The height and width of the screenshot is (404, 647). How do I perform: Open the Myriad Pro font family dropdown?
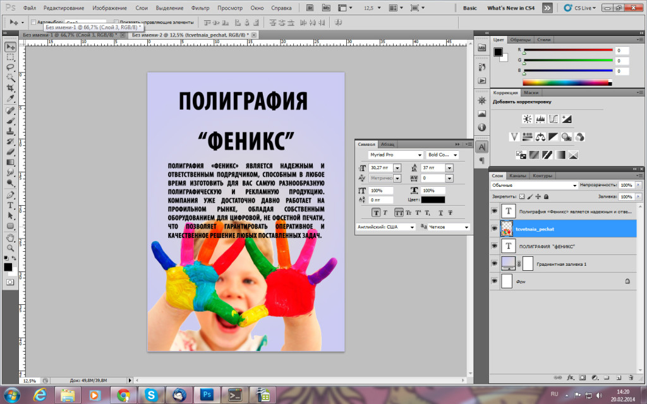[x=396, y=155]
